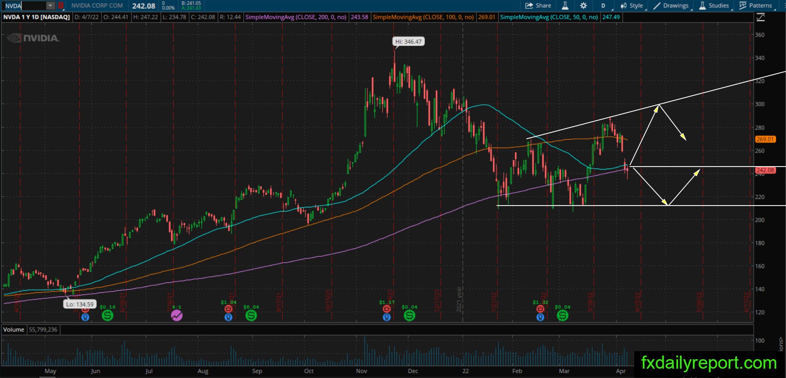Screen dimensions: 786x378
Task: Click the 247.49 SMA 50 value
Action: pyautogui.click(x=611, y=17)
